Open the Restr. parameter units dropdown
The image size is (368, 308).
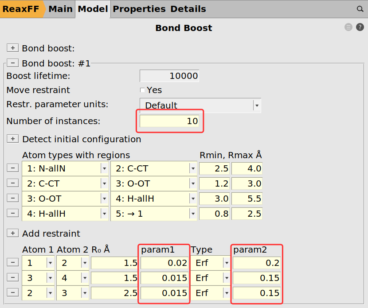point(200,105)
